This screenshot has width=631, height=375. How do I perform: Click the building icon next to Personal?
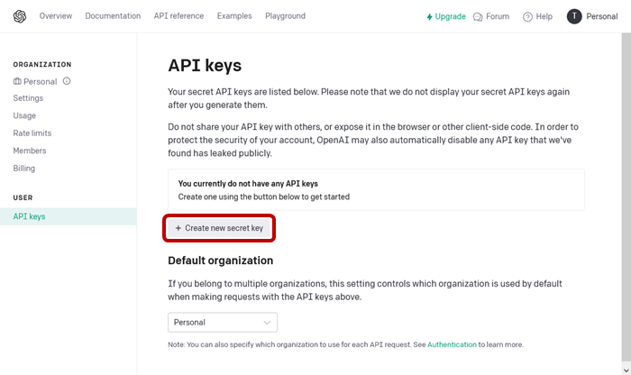[17, 81]
